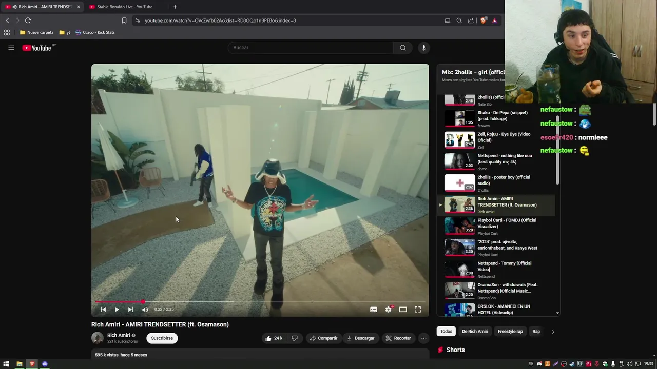Play "2024" prod. ojivolta playlist item

click(496, 247)
